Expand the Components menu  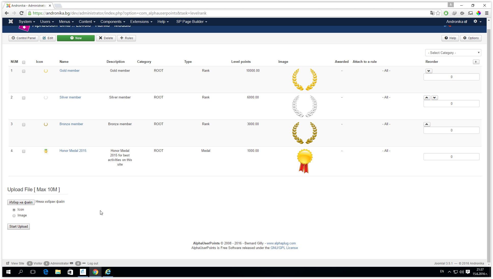[x=112, y=22]
